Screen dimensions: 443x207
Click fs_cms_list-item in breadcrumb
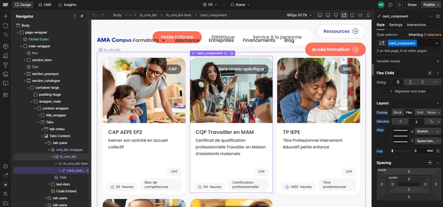click(x=178, y=15)
